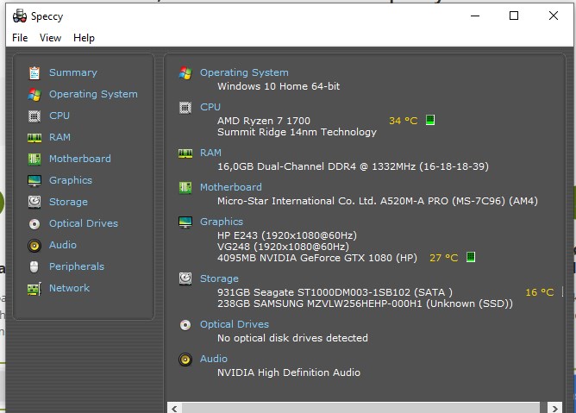Select Summary in the sidebar
Screen dimensions: 576x413
click(73, 72)
